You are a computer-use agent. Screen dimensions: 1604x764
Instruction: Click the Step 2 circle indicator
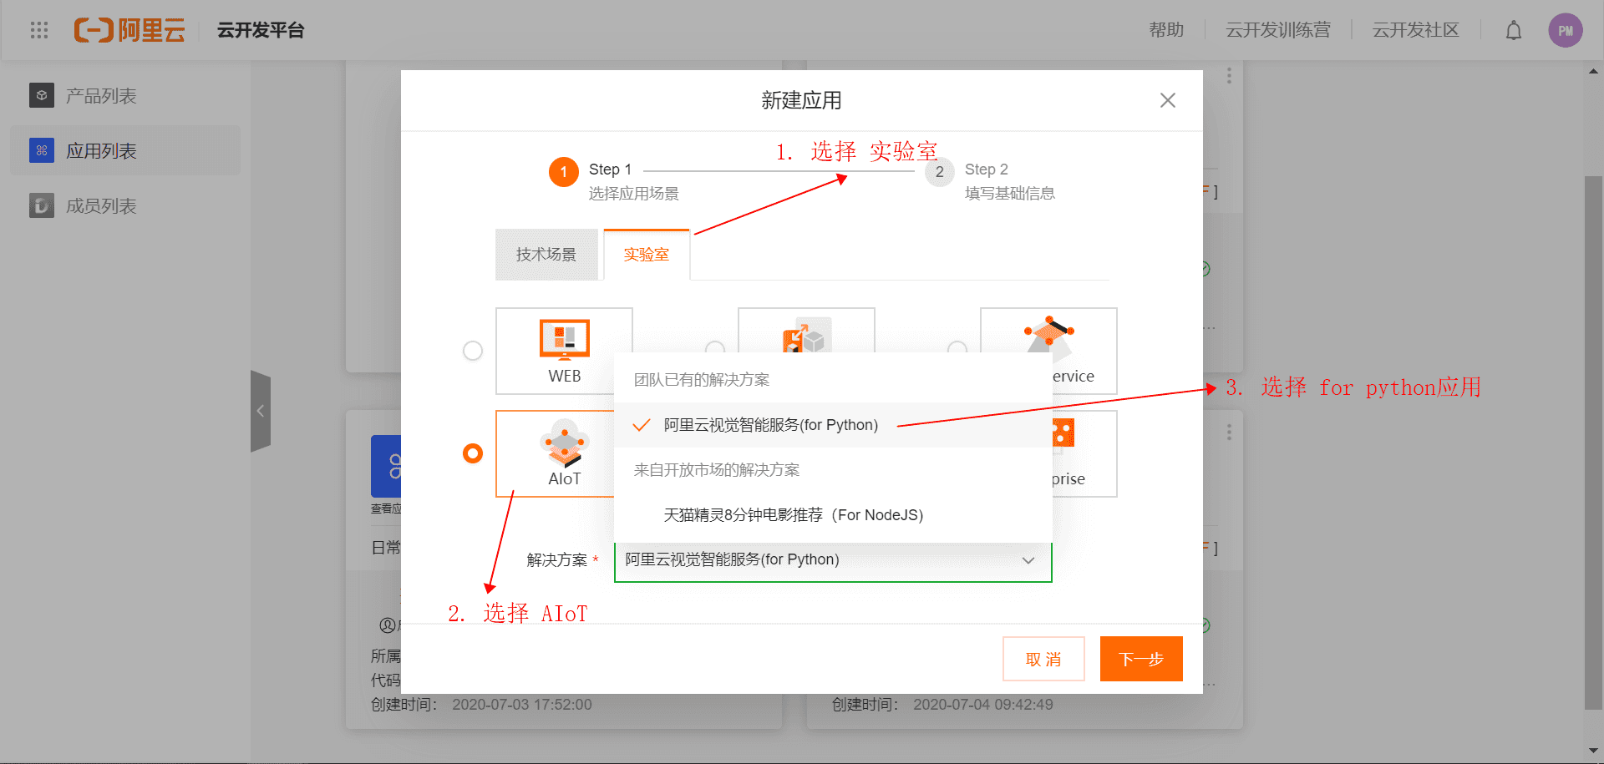pos(940,172)
